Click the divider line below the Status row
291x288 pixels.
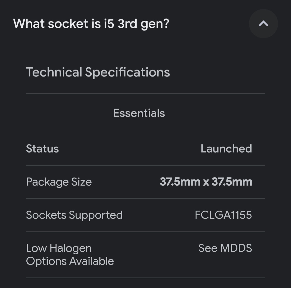145,165
